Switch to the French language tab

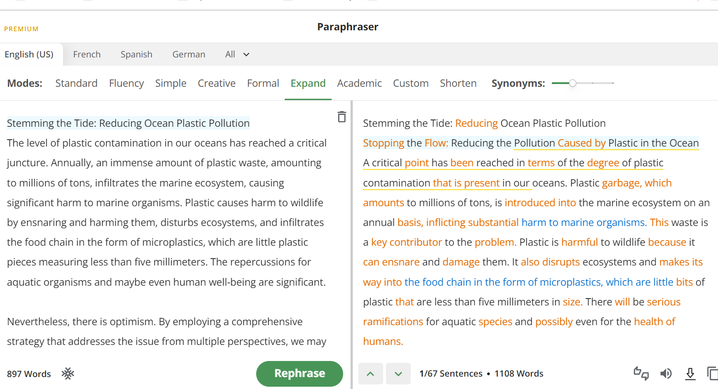click(x=86, y=54)
